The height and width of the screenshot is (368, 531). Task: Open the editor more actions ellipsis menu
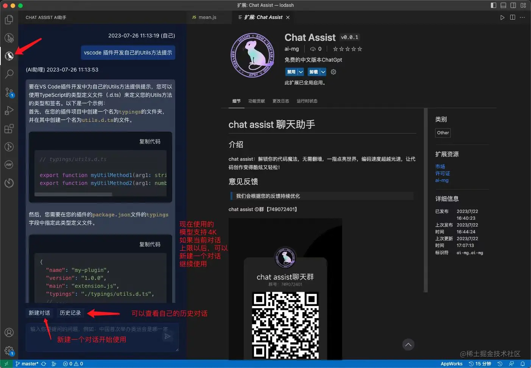[522, 17]
